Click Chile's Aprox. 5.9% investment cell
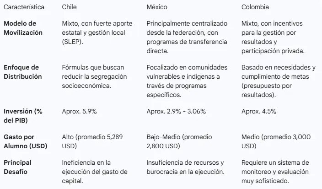Viewport: 322px width, 189px height. point(80,111)
